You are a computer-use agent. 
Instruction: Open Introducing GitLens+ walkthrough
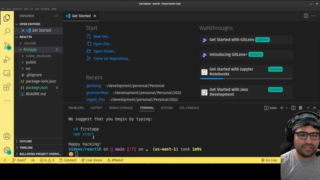tap(246, 54)
